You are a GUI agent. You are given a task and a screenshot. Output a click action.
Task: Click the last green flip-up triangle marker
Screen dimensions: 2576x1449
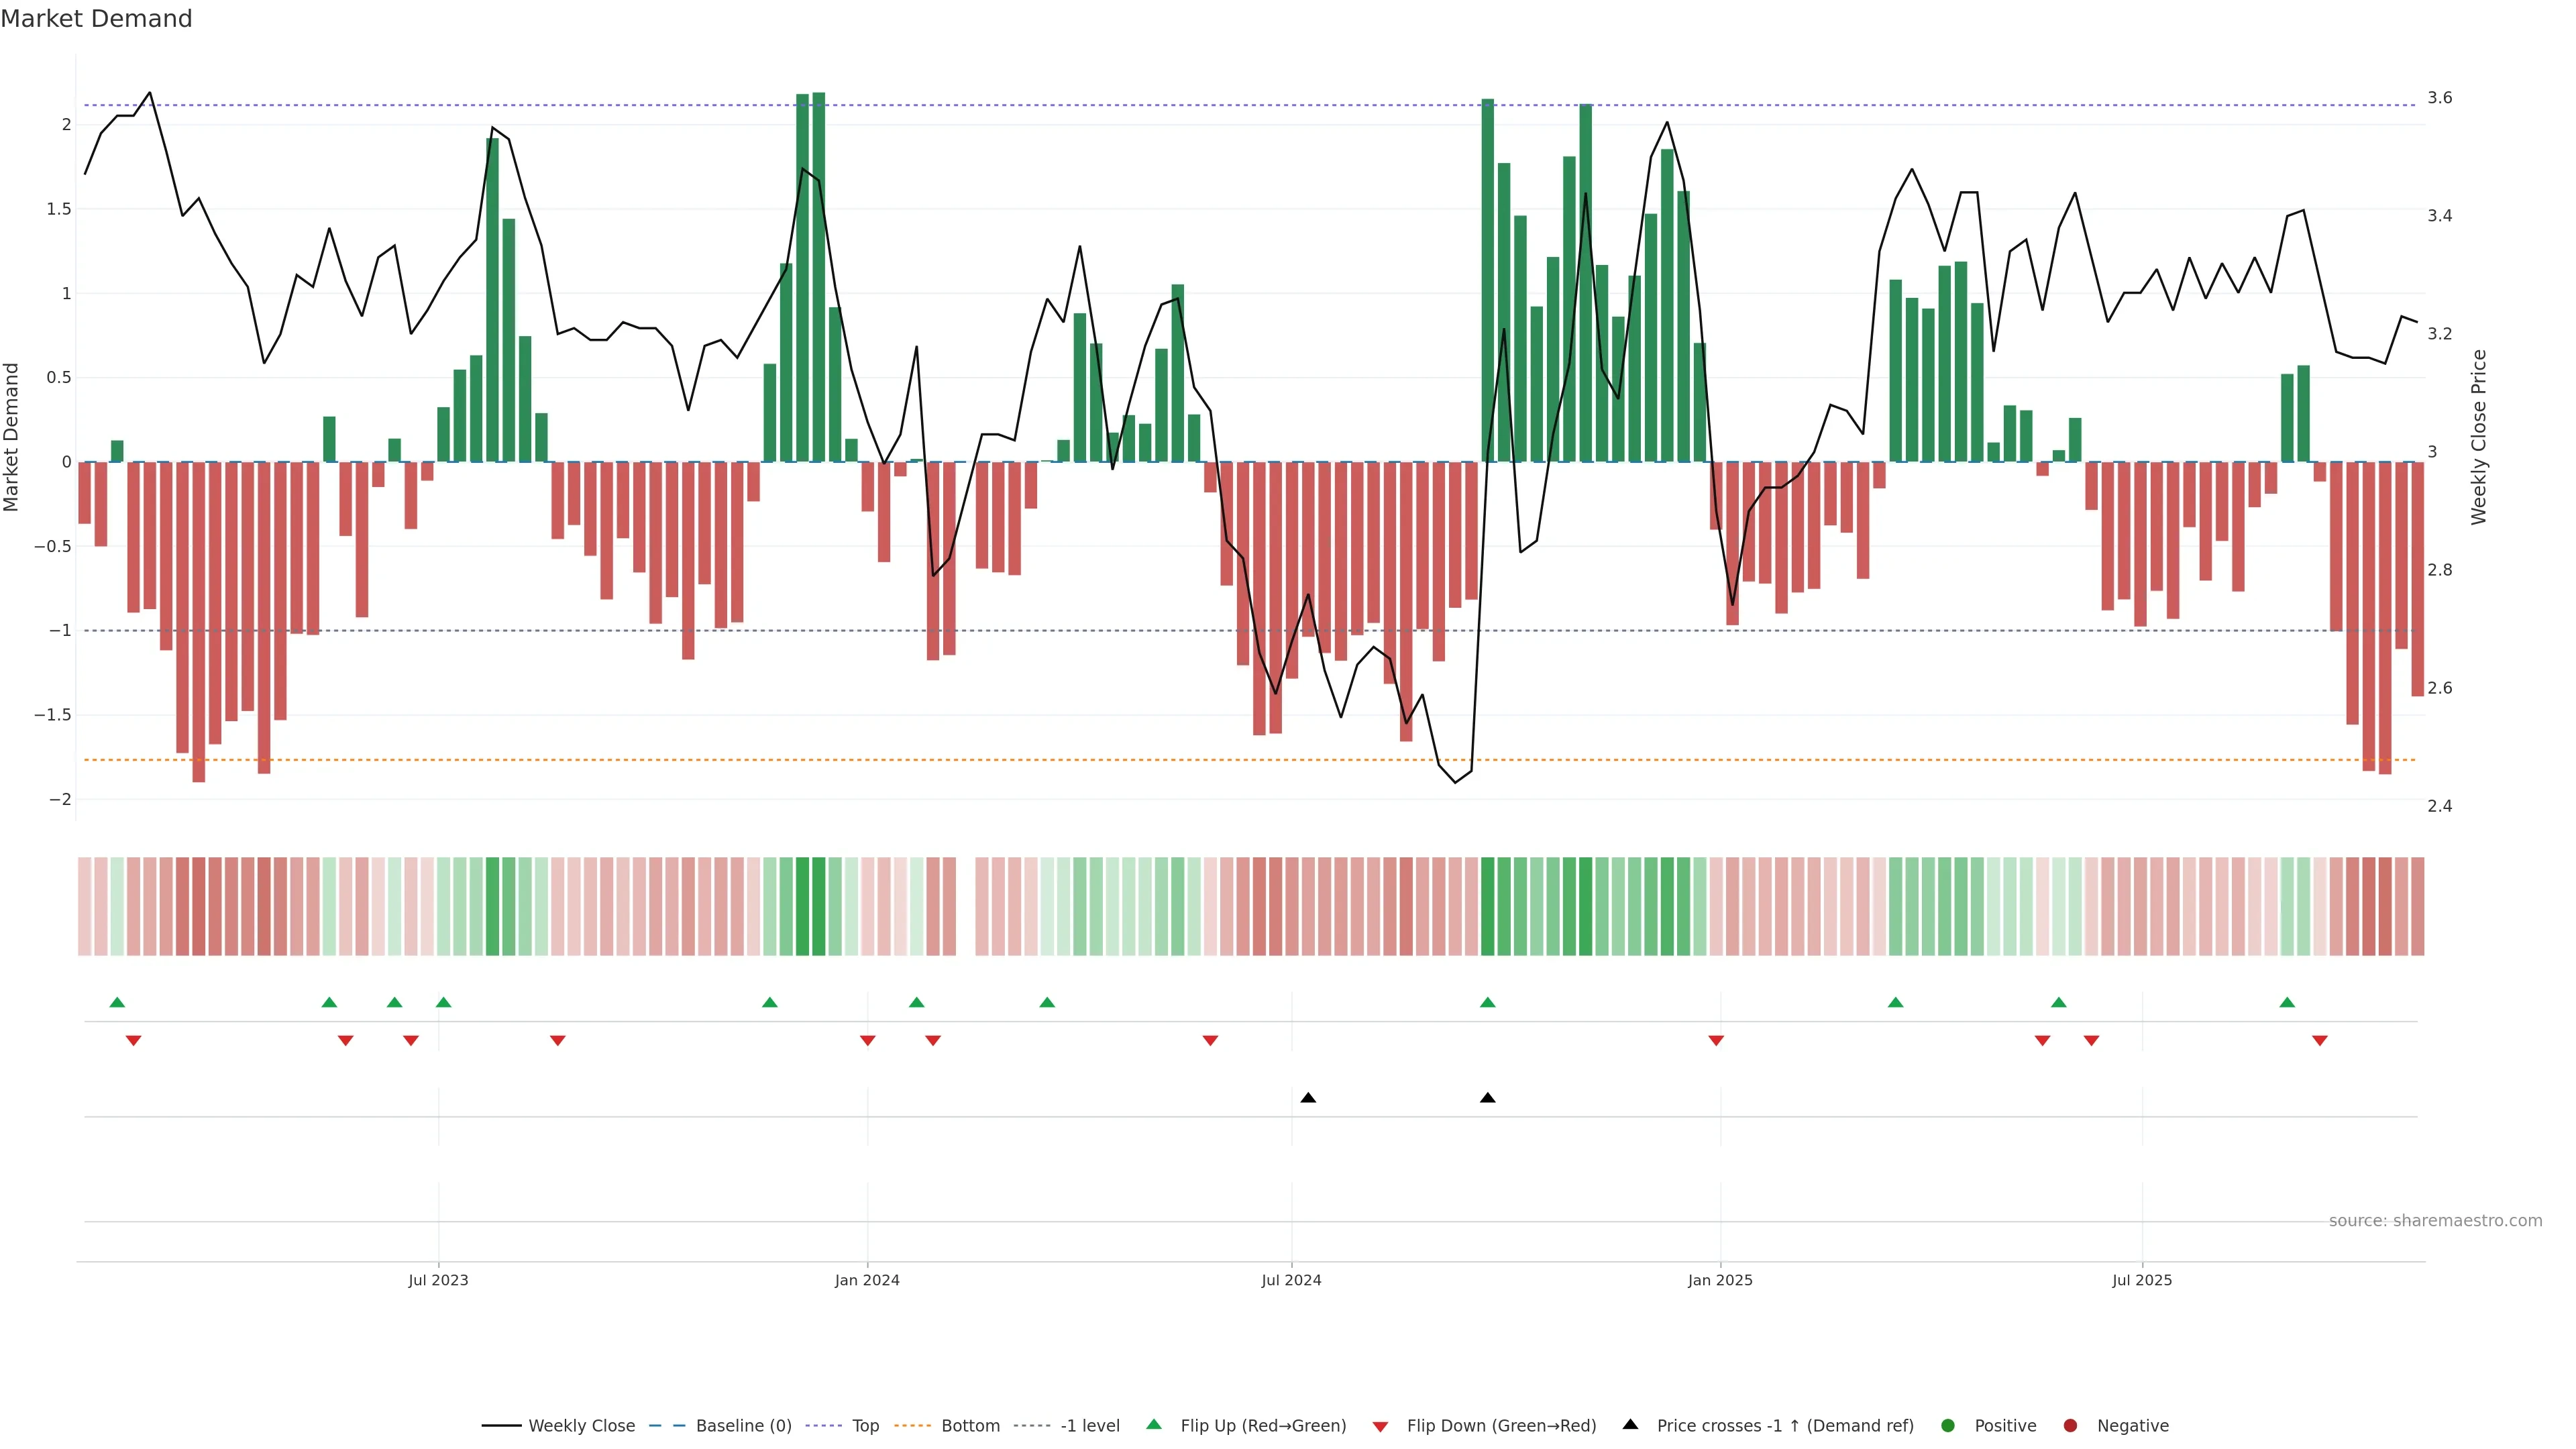(2287, 1002)
